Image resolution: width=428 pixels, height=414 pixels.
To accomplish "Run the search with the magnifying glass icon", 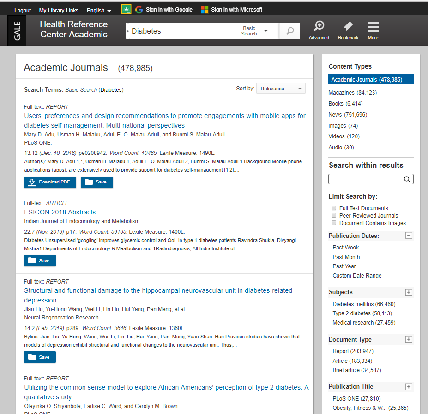I will pyautogui.click(x=289, y=30).
